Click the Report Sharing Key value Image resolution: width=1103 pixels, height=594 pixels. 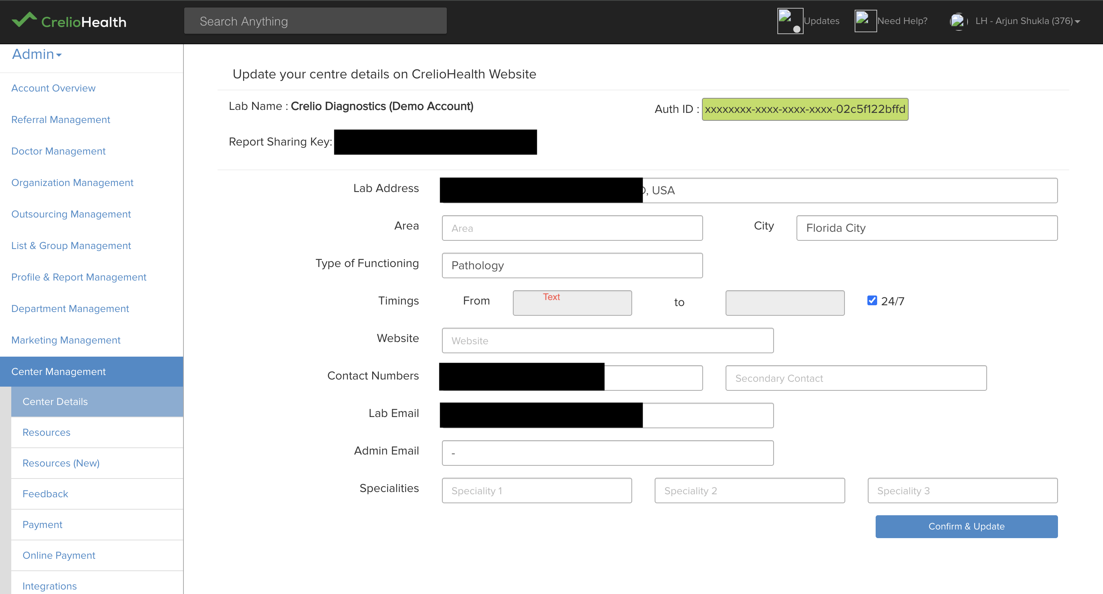click(x=435, y=142)
